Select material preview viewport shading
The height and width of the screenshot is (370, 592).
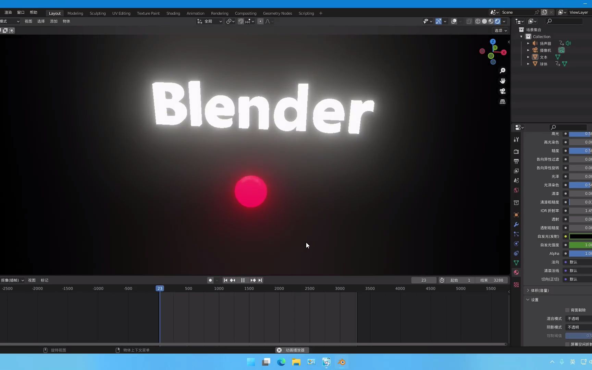point(491,21)
